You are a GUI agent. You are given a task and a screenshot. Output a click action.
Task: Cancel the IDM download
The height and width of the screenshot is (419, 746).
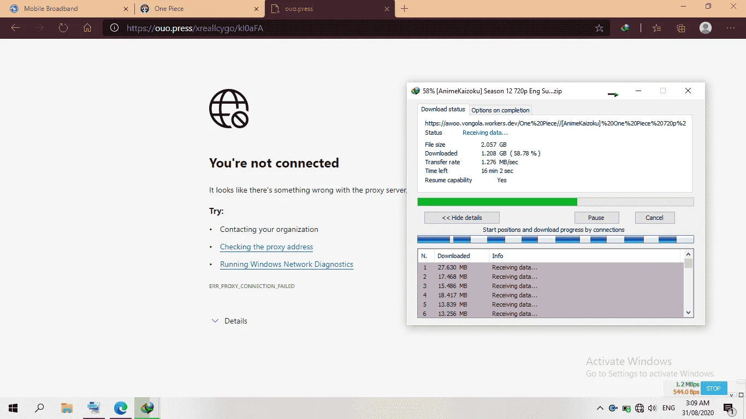pos(654,218)
